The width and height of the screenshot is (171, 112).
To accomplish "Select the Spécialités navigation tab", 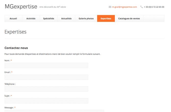I will (48, 18).
